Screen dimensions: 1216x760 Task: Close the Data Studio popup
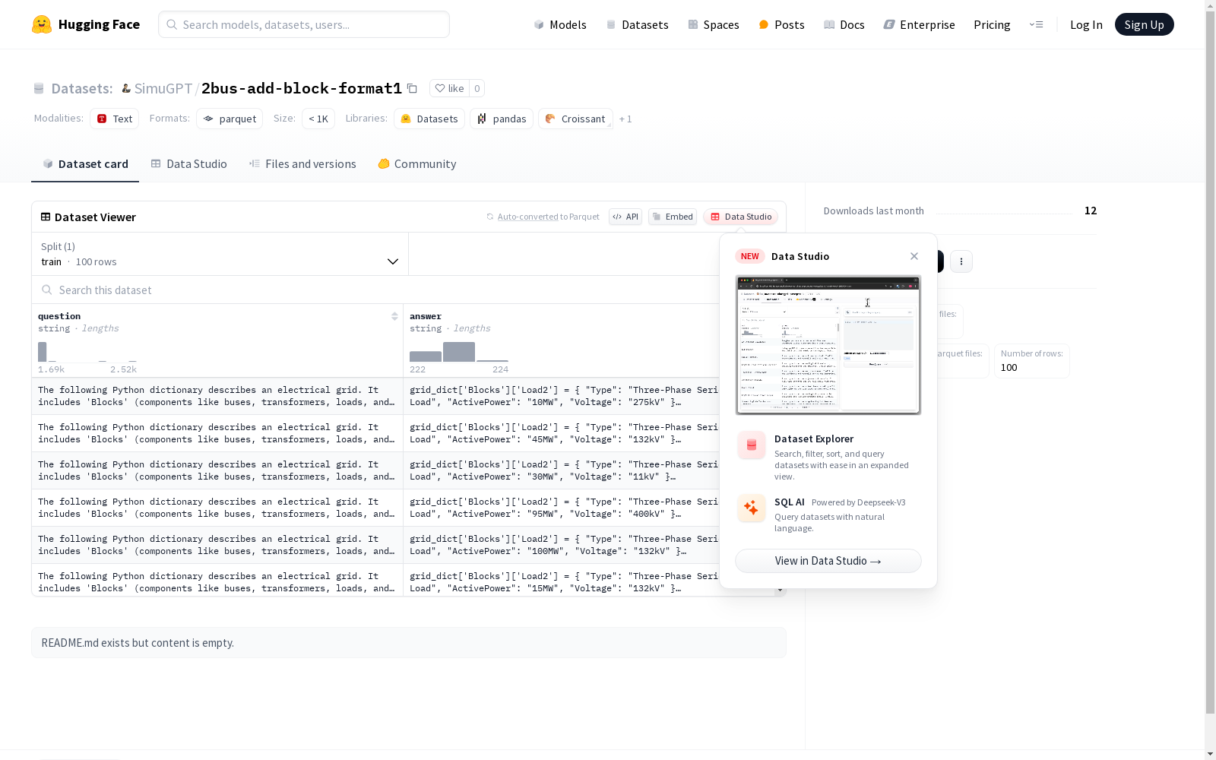(914, 256)
